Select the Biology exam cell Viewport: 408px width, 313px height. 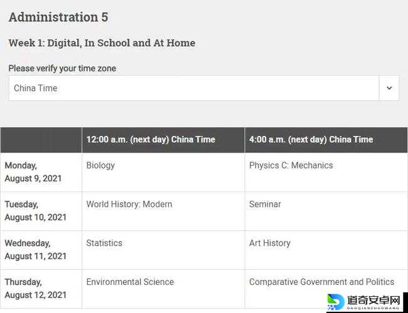click(100, 165)
